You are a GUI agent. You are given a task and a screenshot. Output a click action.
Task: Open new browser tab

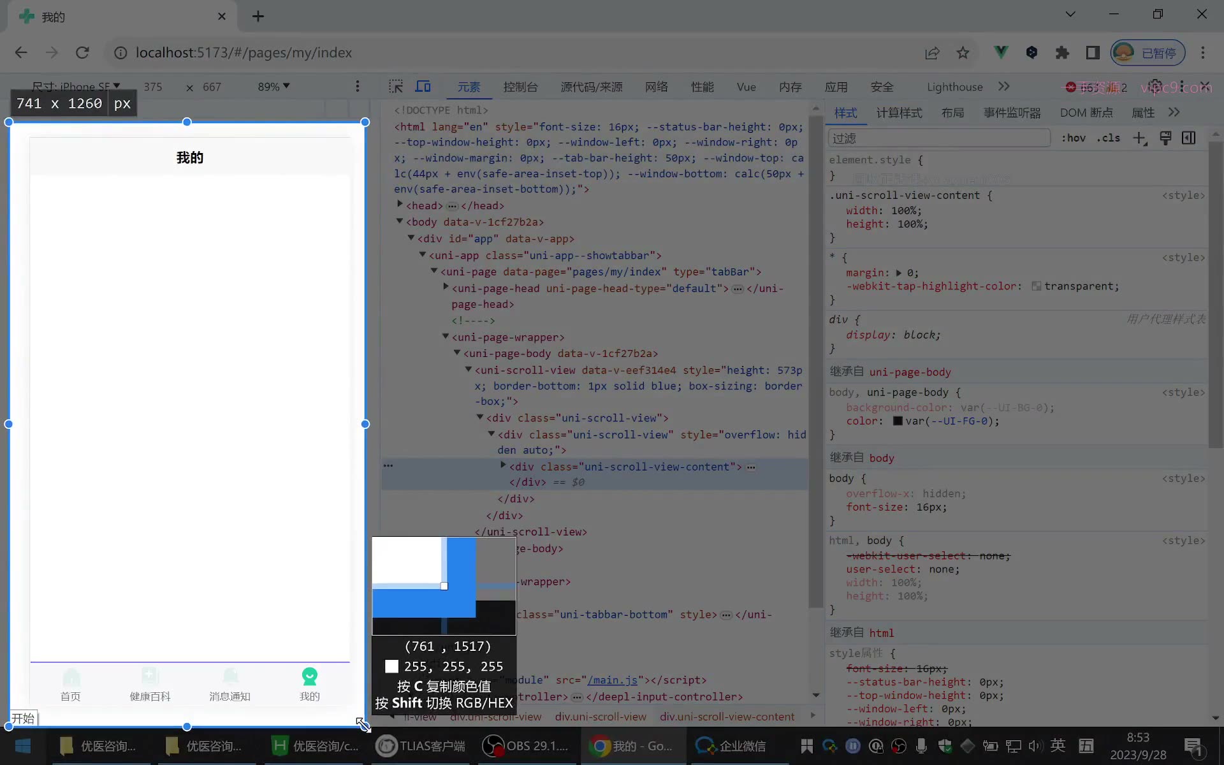coord(258,17)
